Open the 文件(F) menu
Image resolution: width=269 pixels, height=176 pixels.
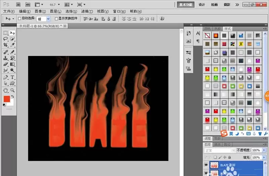coord(9,11)
